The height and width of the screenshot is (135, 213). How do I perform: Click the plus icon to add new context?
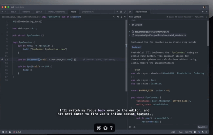tap(202, 11)
